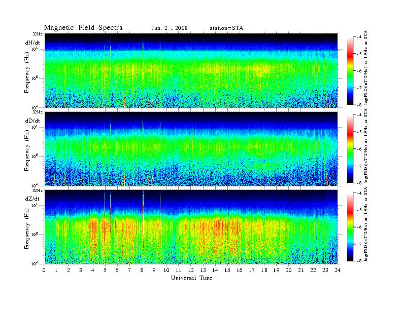Click the '32Hz' label of dZ/dt panel

[37, 190]
